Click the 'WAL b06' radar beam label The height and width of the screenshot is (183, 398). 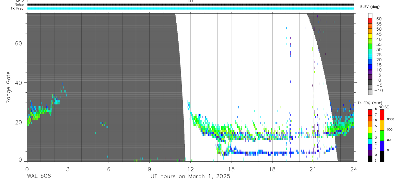(x=39, y=176)
